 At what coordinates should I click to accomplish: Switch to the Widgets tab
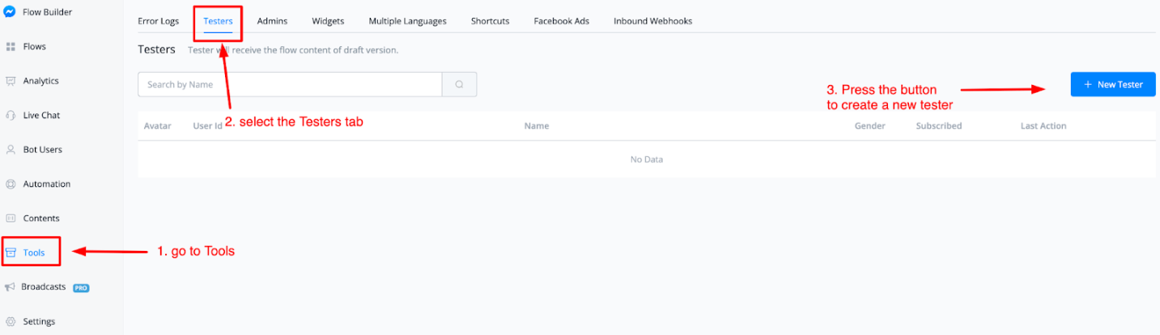(x=328, y=21)
